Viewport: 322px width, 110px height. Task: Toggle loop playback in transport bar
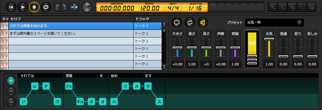pos(46,7)
